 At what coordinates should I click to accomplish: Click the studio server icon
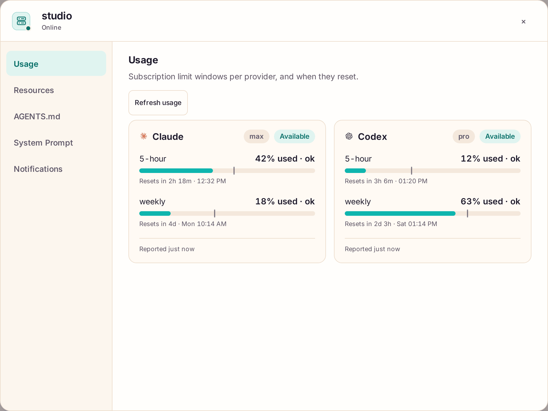21,21
